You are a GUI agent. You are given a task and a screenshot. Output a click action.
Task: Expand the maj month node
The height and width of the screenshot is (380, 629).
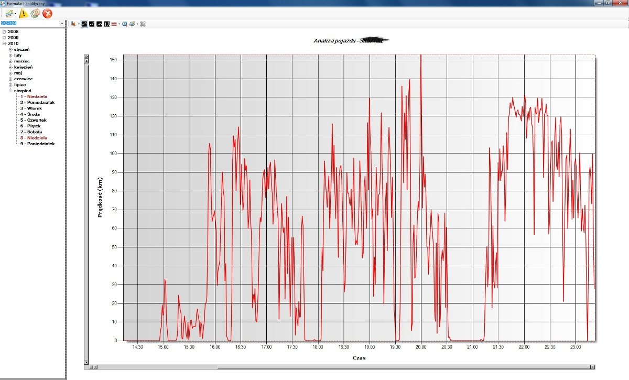click(10, 73)
